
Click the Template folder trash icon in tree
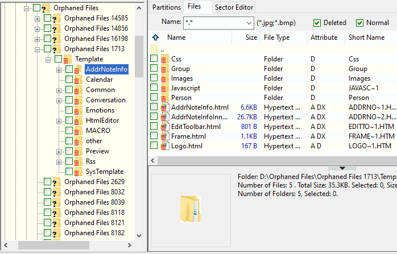pyautogui.click(x=67, y=59)
